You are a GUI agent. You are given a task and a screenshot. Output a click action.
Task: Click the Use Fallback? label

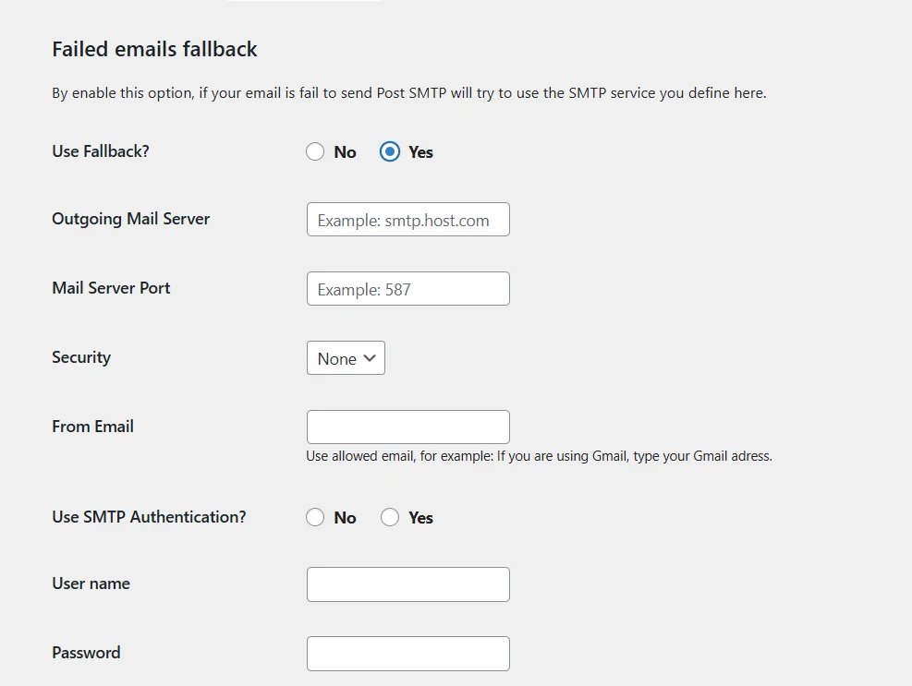point(101,150)
